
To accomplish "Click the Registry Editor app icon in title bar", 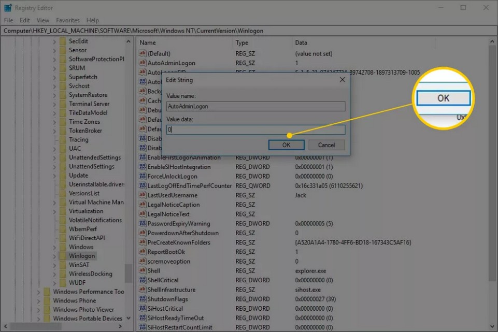I will 8,8.
